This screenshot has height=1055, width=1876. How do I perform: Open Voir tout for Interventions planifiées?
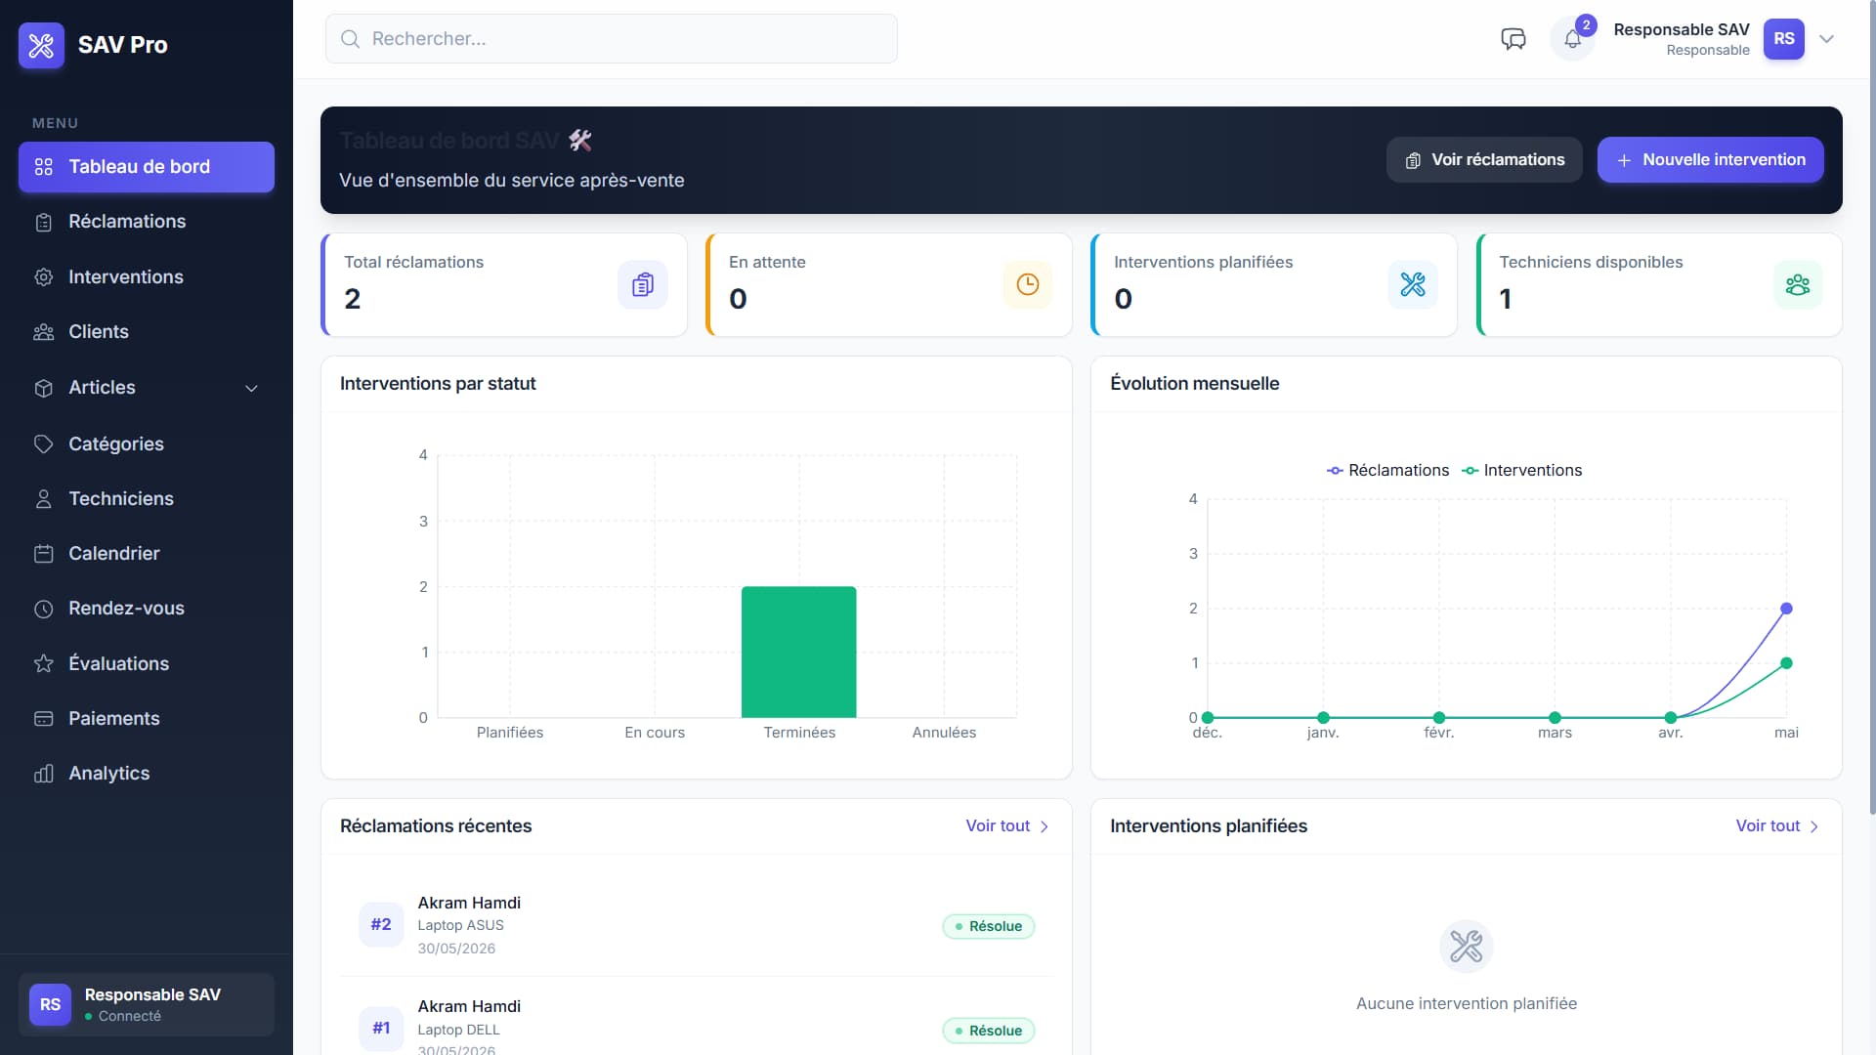(x=1776, y=826)
